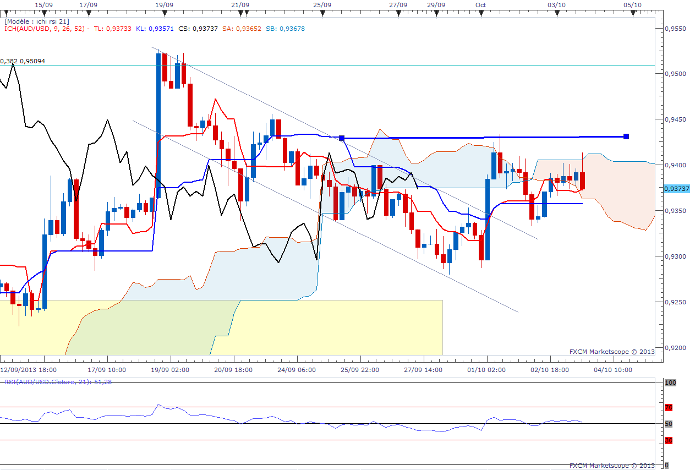Click the "17/09 10:00" time label
This screenshot has height=470, width=695.
point(107,369)
